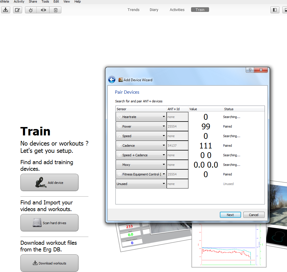287x272 pixels.
Task: Click the Power ANT+ Id field 25554
Action: coord(177,126)
